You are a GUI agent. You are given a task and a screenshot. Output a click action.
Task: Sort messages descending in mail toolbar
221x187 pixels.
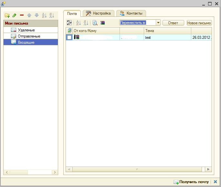coord(86,23)
